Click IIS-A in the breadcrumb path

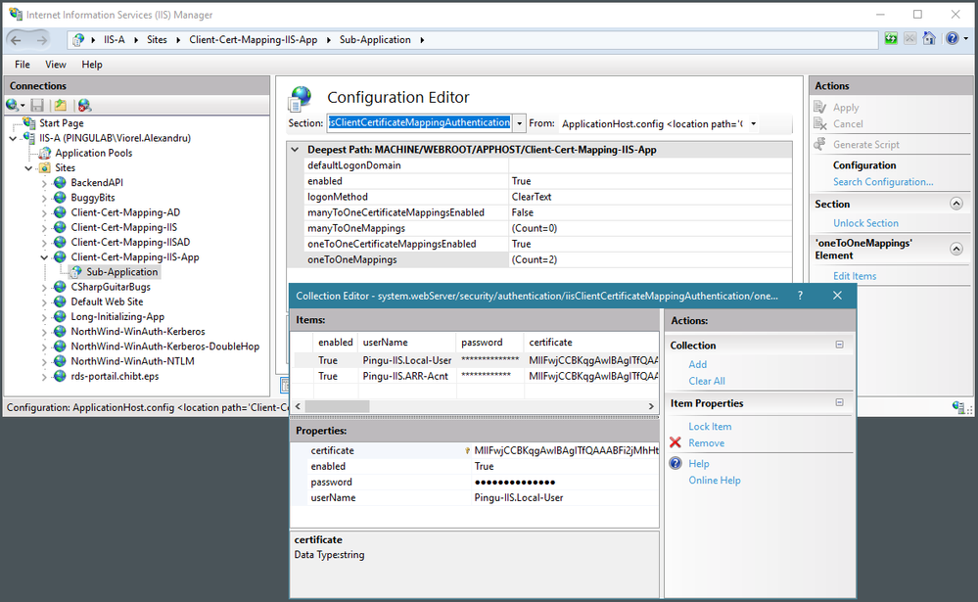115,39
